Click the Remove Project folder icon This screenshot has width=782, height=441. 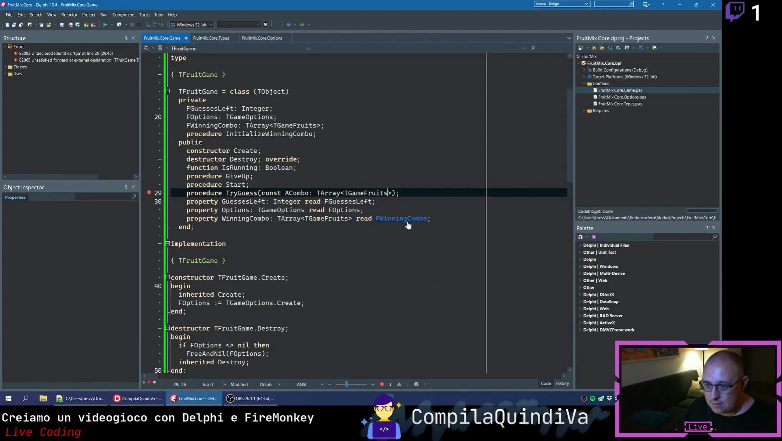[602, 48]
